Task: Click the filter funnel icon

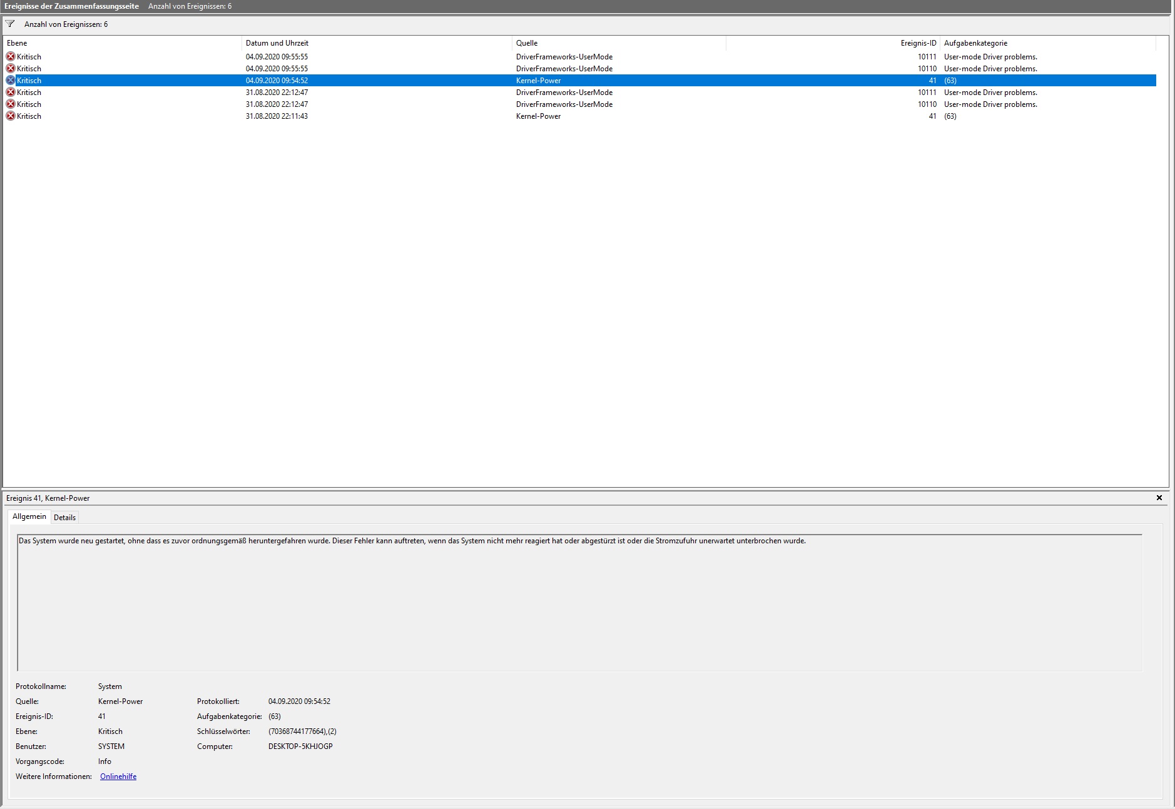Action: coord(10,24)
